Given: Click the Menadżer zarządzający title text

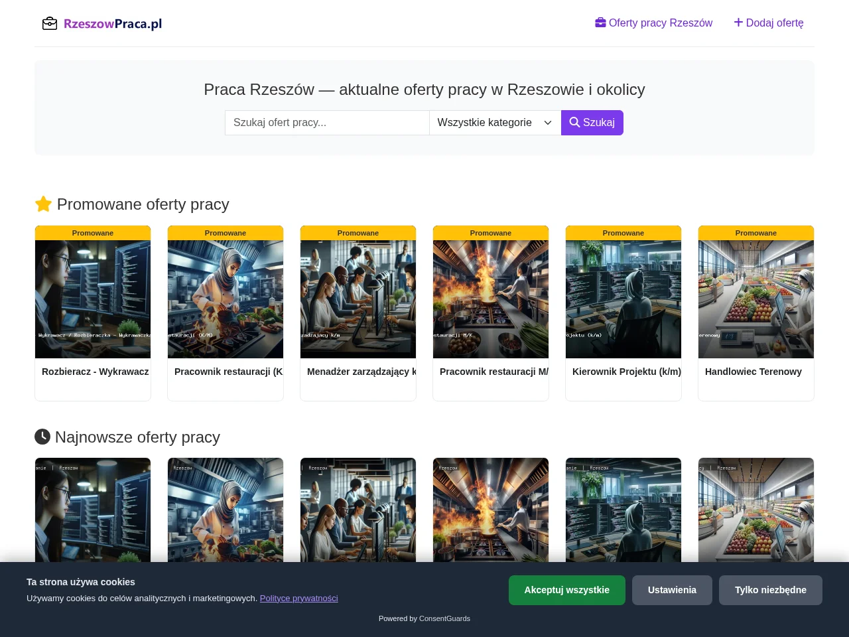Looking at the screenshot, I should click(x=361, y=372).
